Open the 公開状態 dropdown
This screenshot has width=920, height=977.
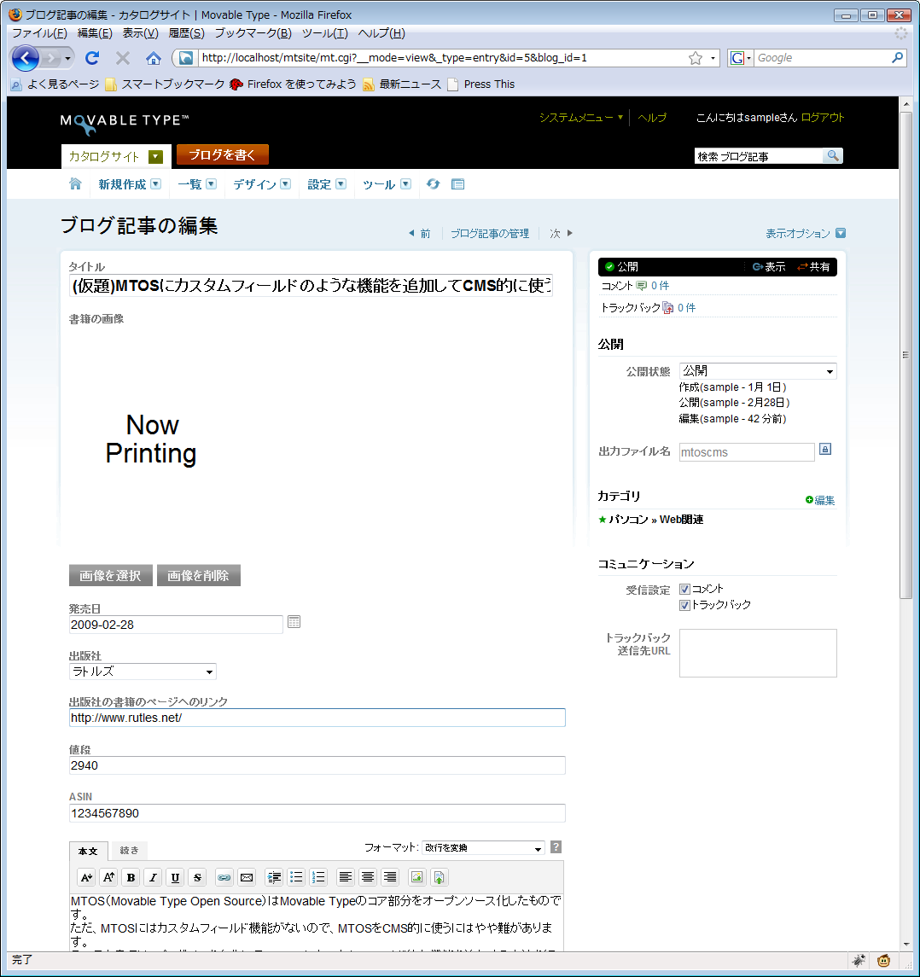[757, 371]
